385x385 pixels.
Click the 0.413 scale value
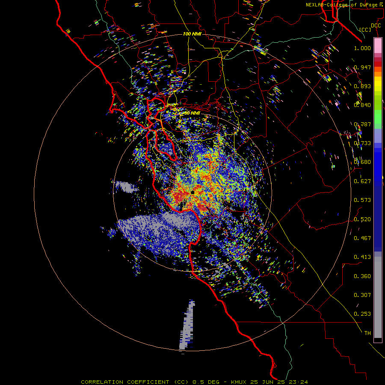pos(362,257)
